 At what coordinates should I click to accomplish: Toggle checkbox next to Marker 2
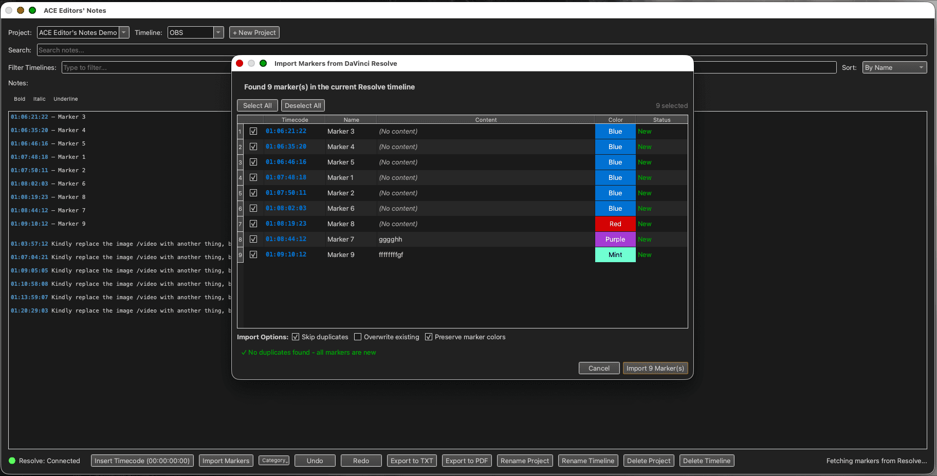253,193
